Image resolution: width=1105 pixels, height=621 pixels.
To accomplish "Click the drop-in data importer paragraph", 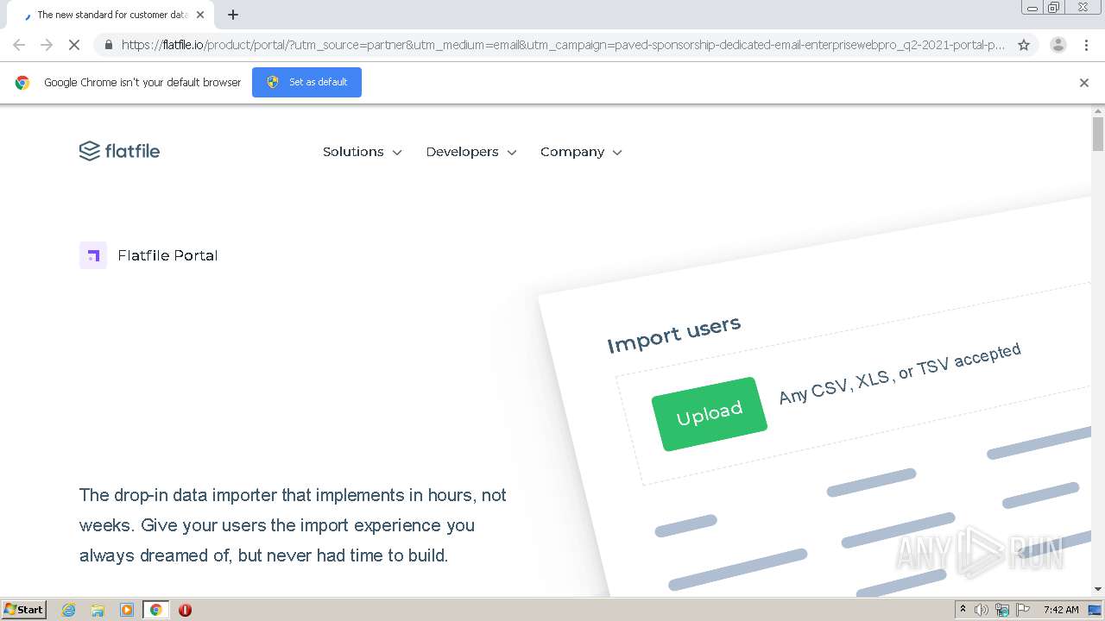I will [293, 525].
